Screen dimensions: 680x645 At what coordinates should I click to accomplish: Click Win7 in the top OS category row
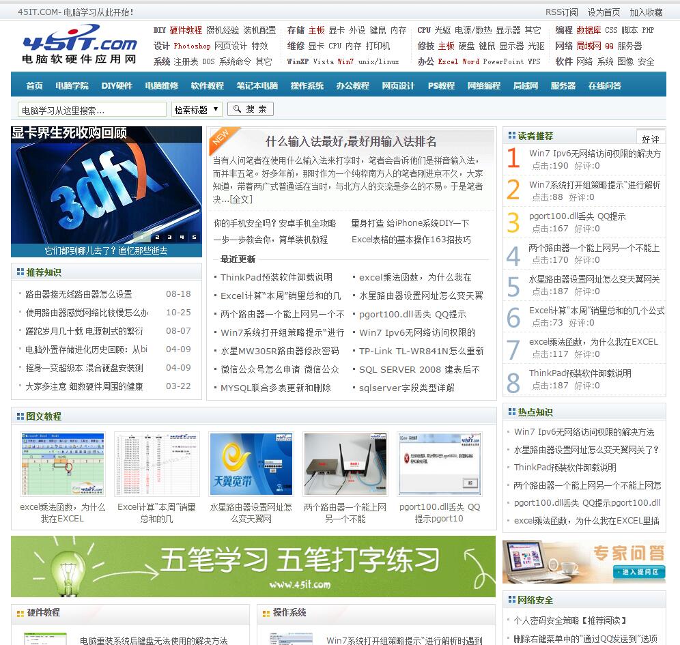coord(345,61)
